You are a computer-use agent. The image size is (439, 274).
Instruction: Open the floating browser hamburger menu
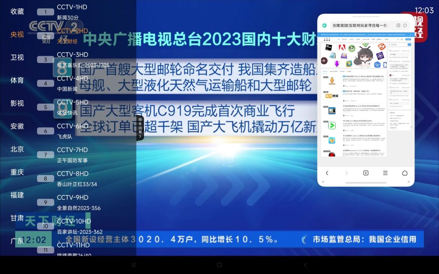click(x=385, y=173)
